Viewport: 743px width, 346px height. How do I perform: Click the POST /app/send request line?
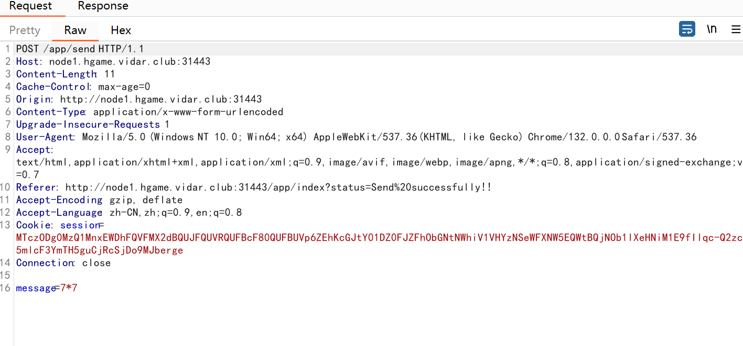80,49
